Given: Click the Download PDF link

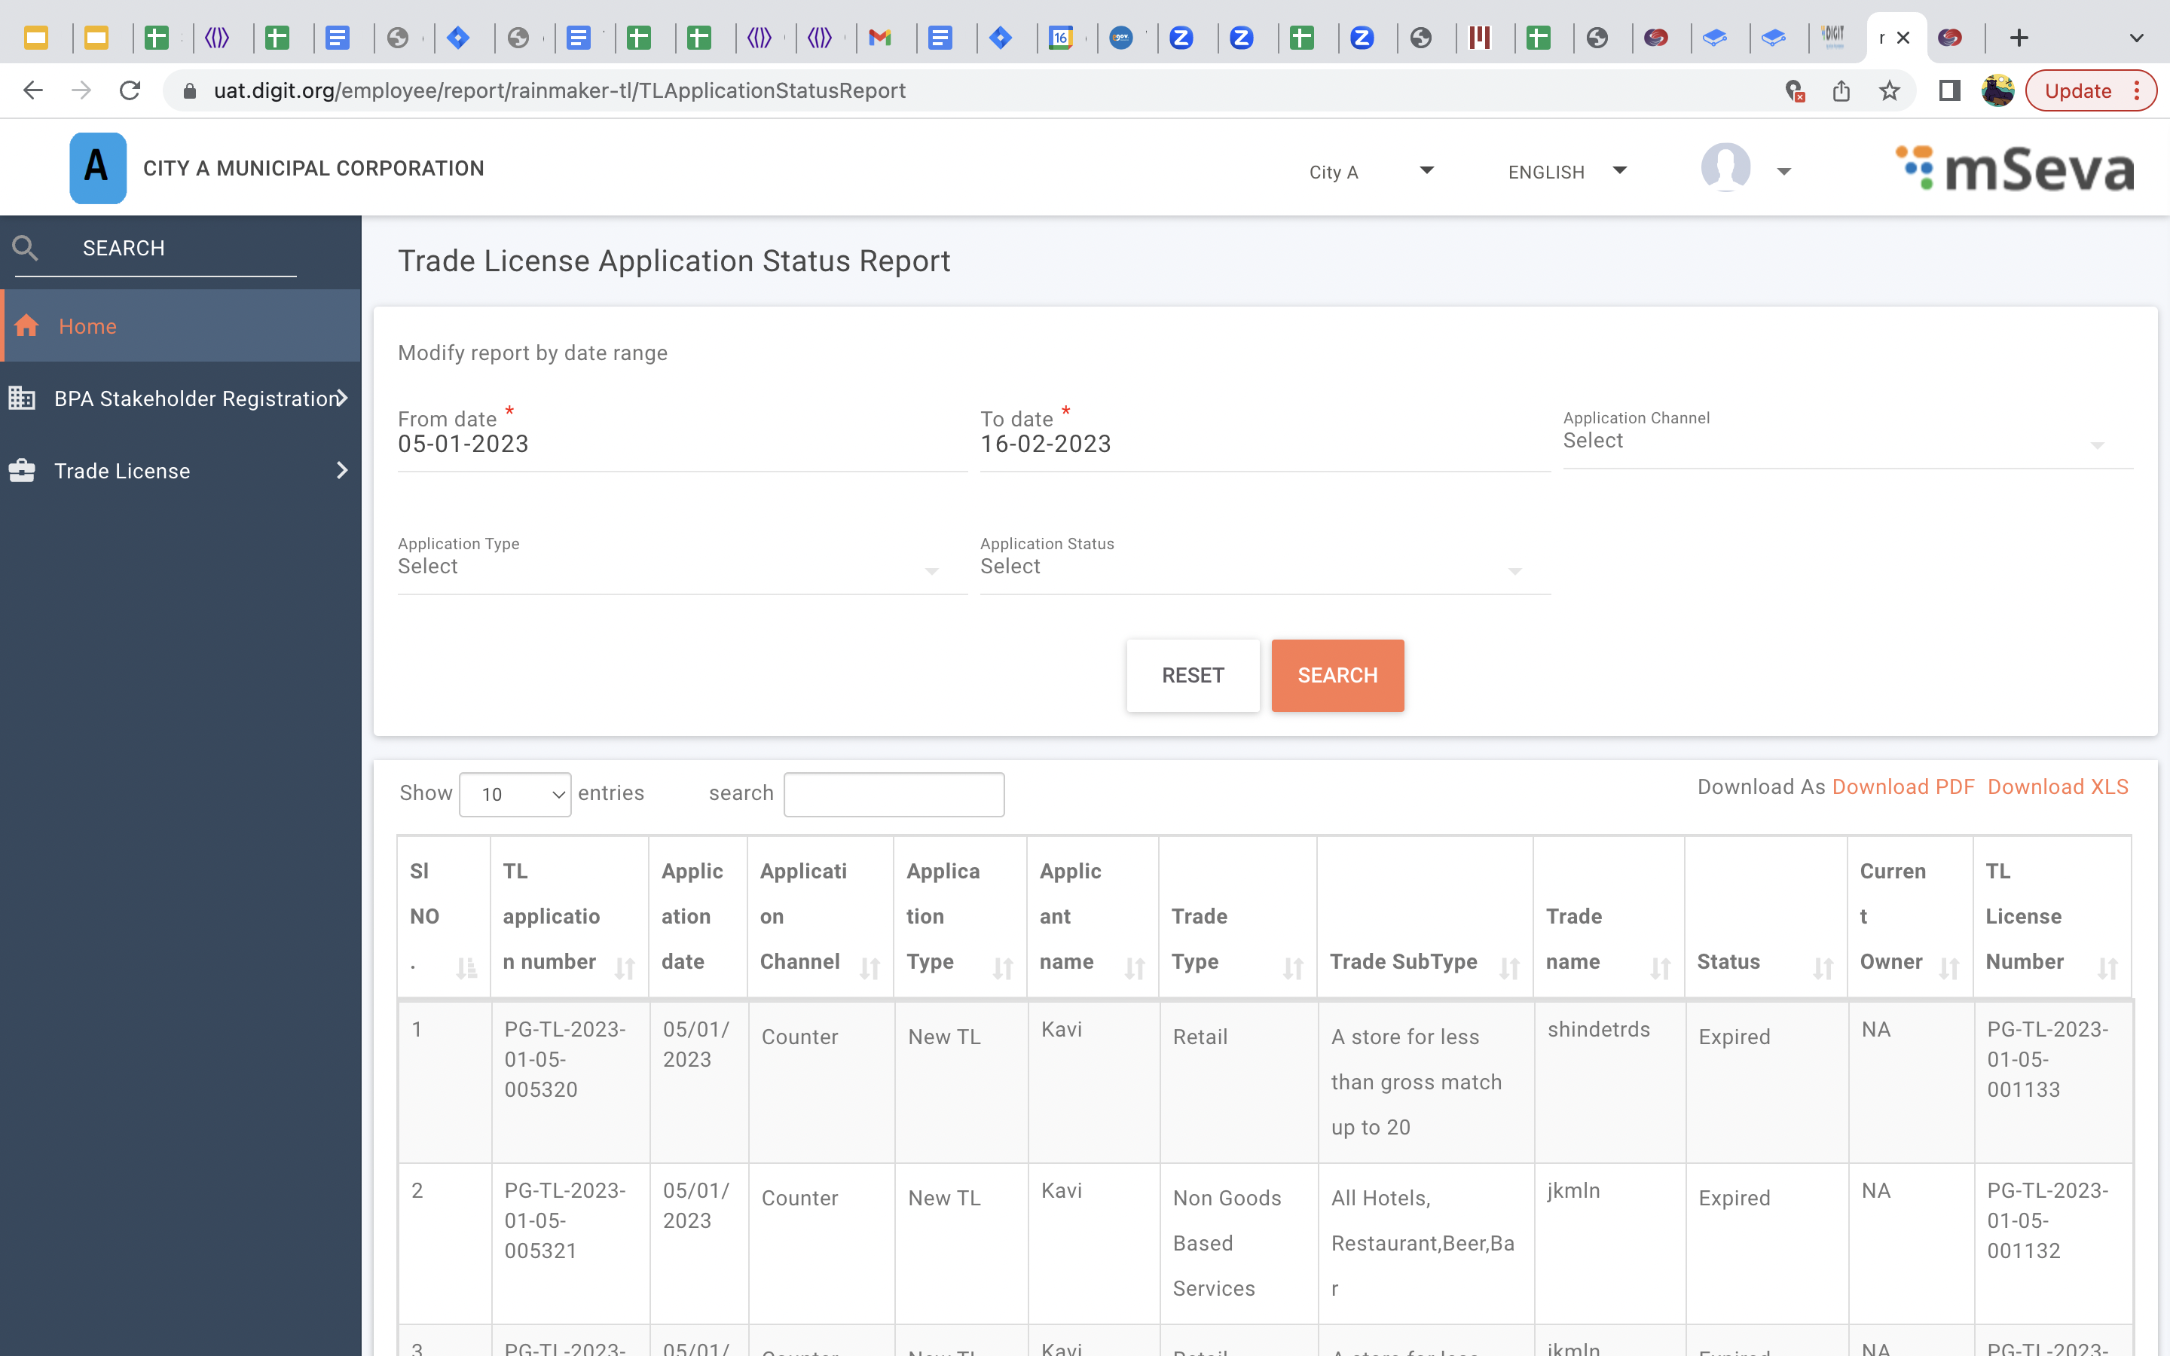Looking at the screenshot, I should [x=1903, y=786].
